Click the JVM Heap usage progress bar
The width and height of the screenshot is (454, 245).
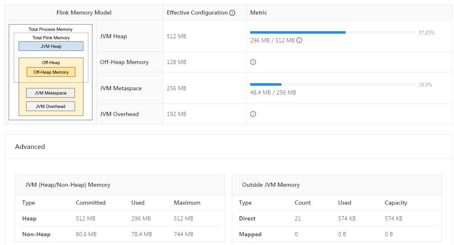click(x=333, y=32)
